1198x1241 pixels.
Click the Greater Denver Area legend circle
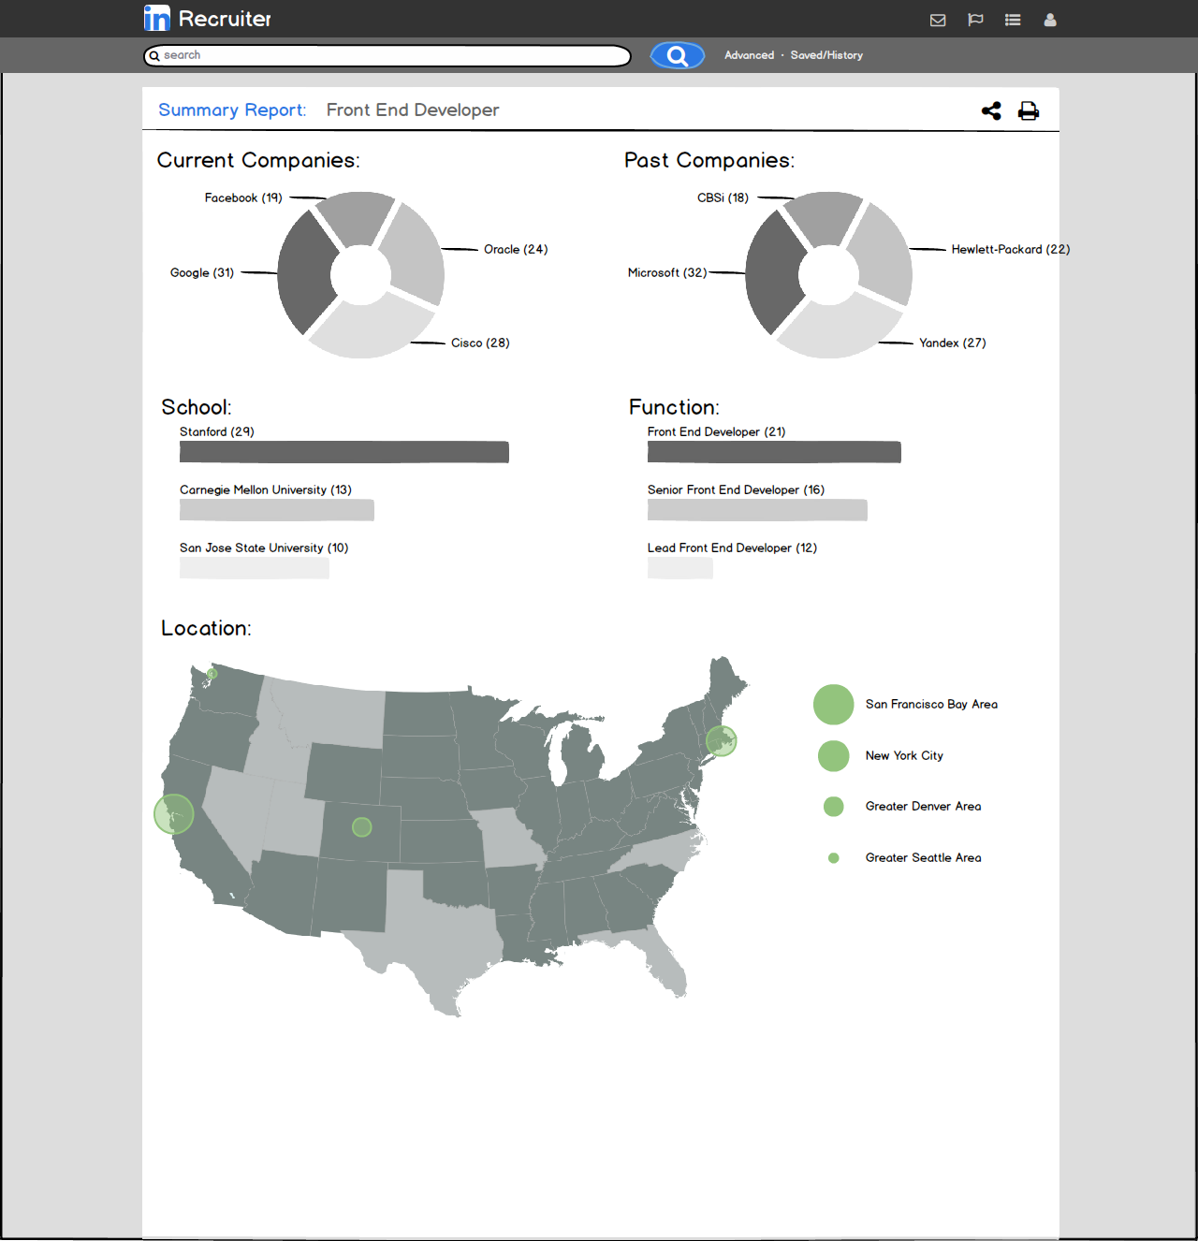pos(834,807)
